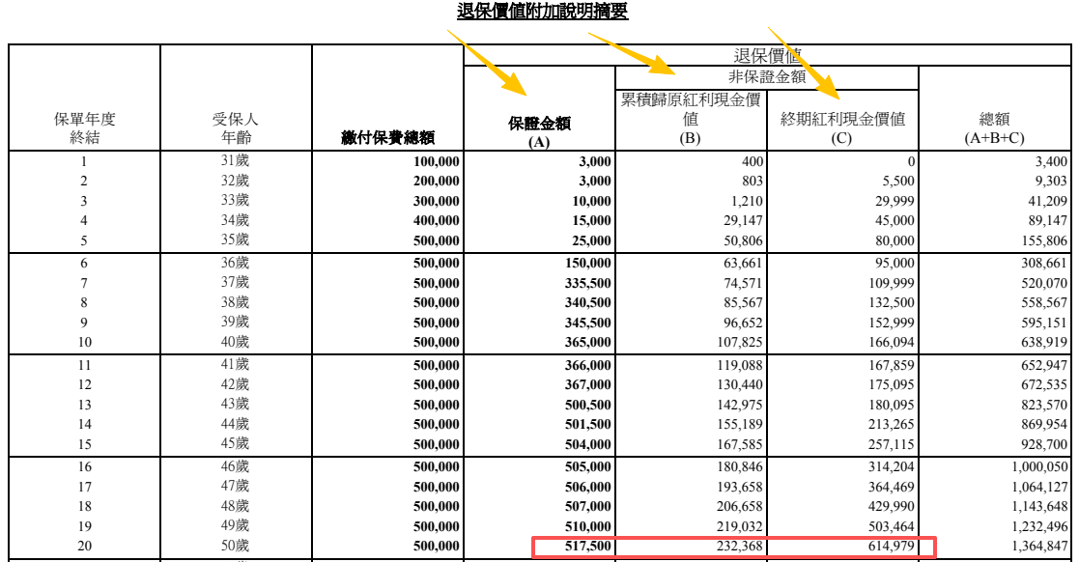The width and height of the screenshot is (1079, 562).
Task: Click the 累積歸原紅利現金價值 (B) header
Action: [x=691, y=119]
